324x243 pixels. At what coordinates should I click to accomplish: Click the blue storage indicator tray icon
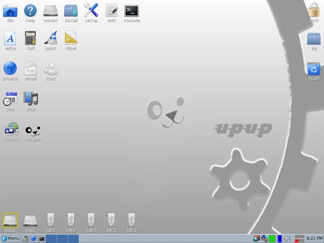click(280, 239)
